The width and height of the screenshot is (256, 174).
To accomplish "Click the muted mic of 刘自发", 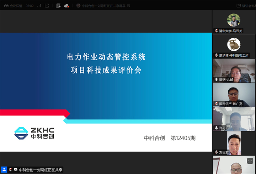I will pos(216,152).
